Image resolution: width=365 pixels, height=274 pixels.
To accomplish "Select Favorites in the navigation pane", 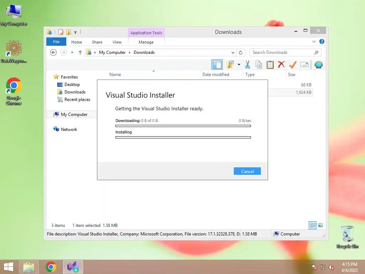I will 69,77.
